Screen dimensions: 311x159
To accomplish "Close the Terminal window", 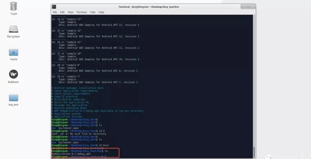I will 252,7.
